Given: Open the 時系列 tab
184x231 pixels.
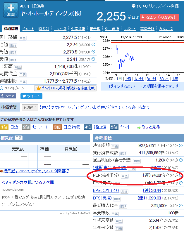Looking at the screenshot, I should [44, 29].
